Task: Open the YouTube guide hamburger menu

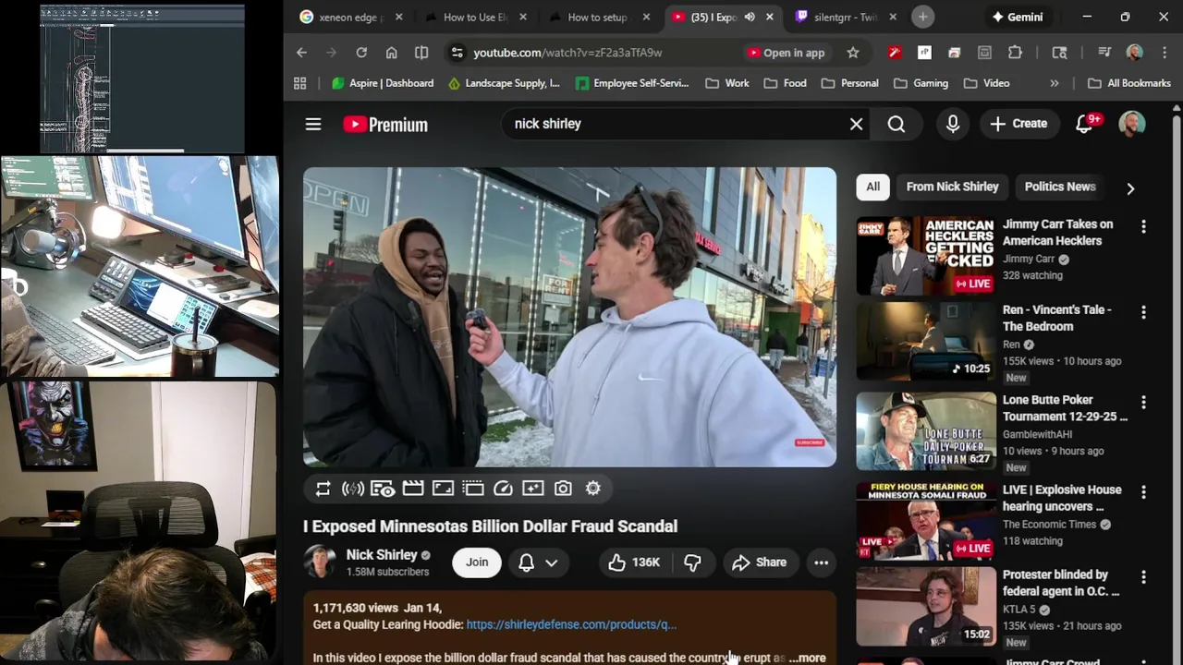Action: [x=313, y=124]
